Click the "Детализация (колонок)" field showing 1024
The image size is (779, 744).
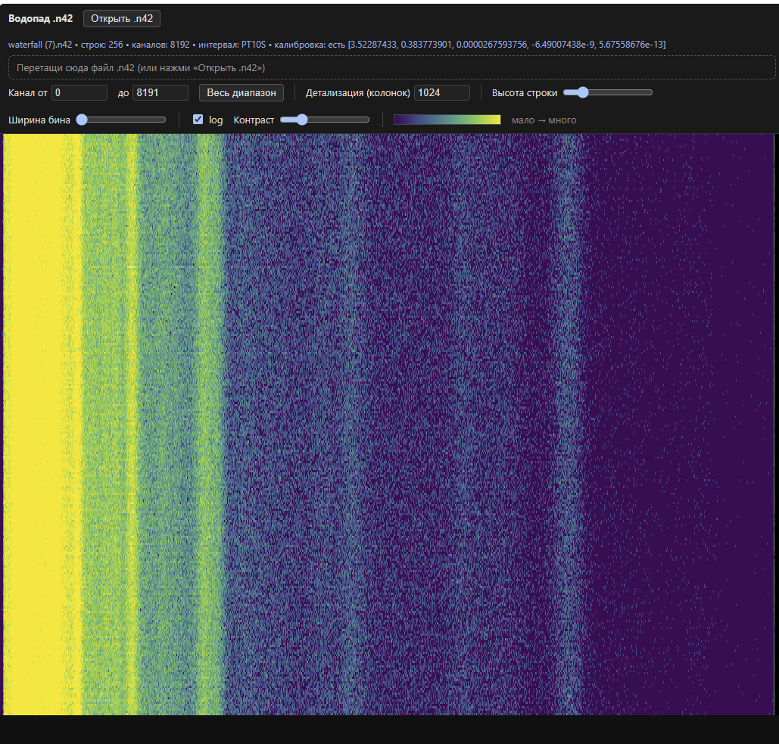coord(442,92)
